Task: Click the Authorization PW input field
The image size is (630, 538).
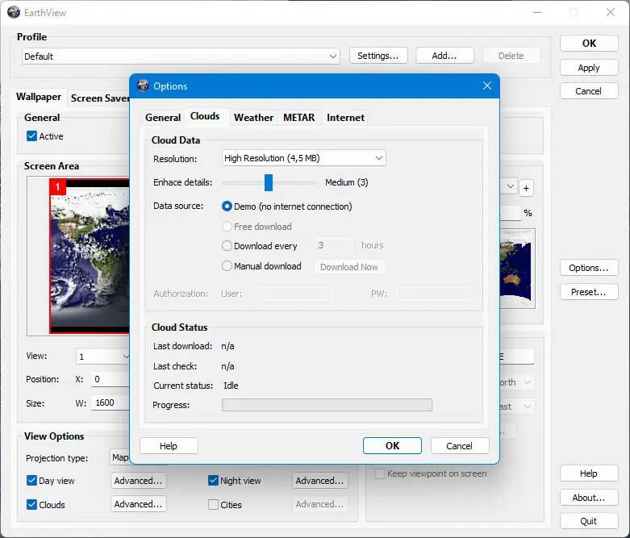Action: click(x=434, y=294)
